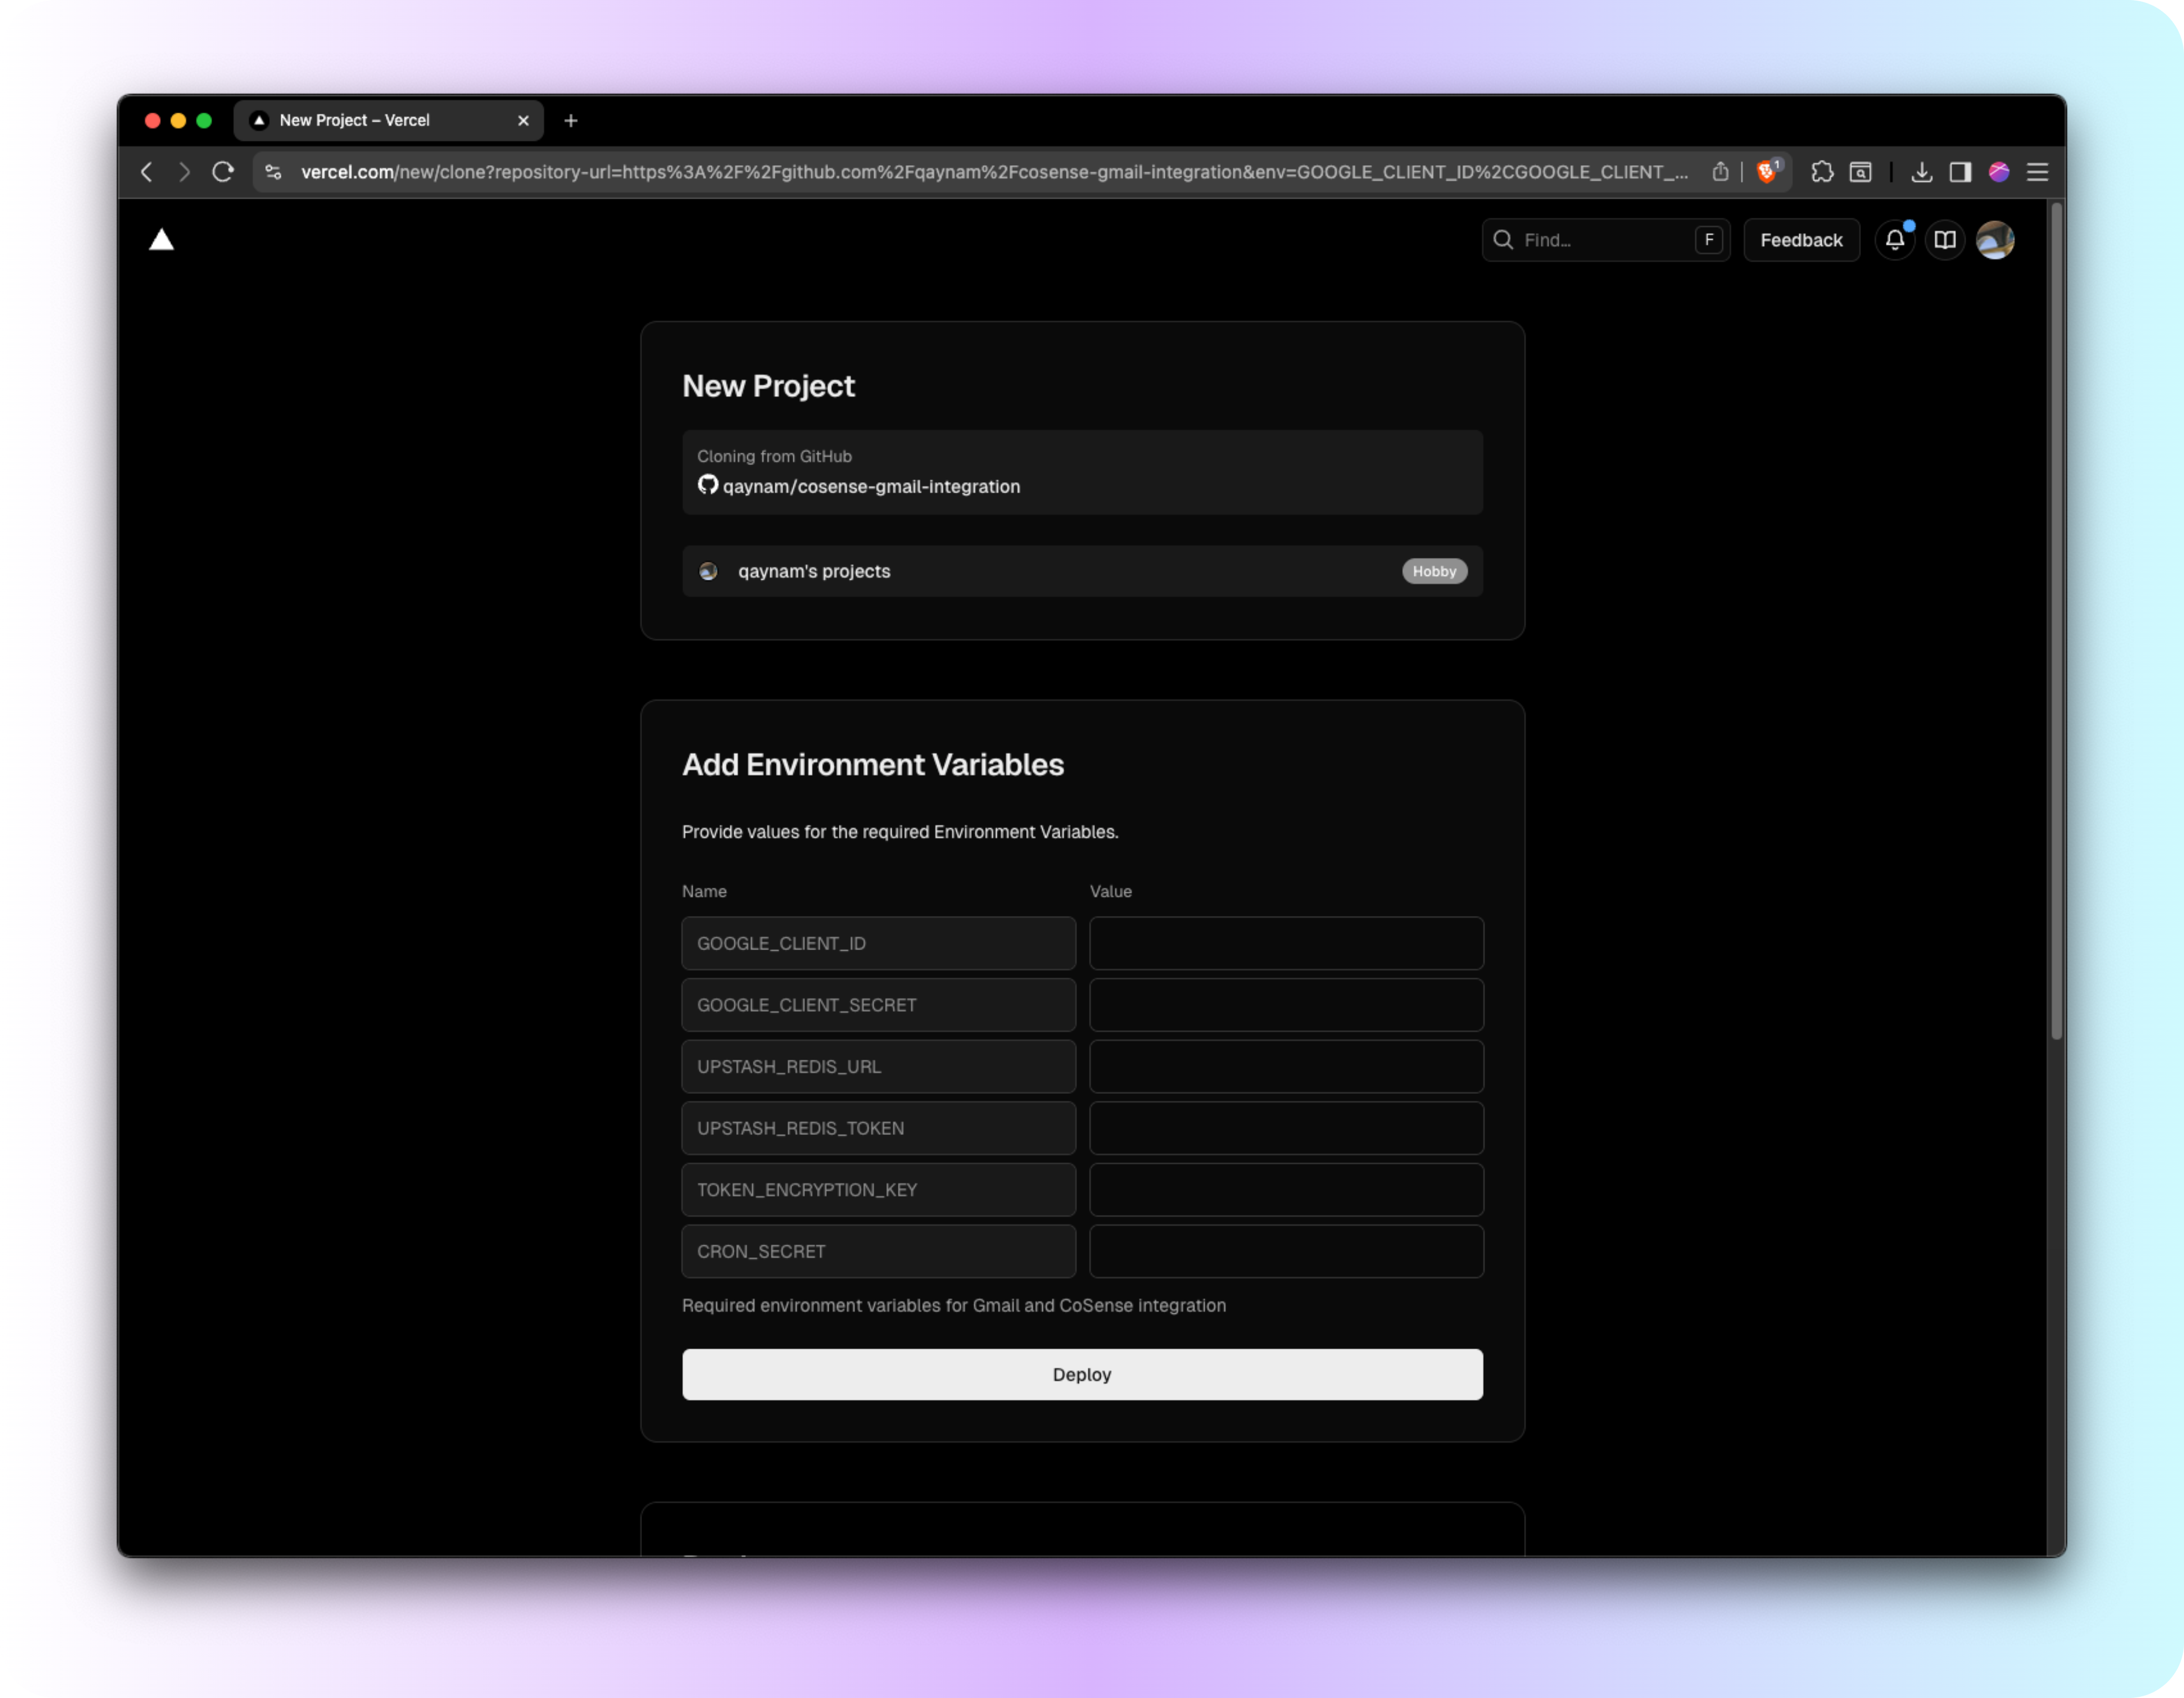Screen dimensions: 2184x1698
Task: Focus the GOOGLE_CLIENT_ID value field
Action: (1286, 944)
